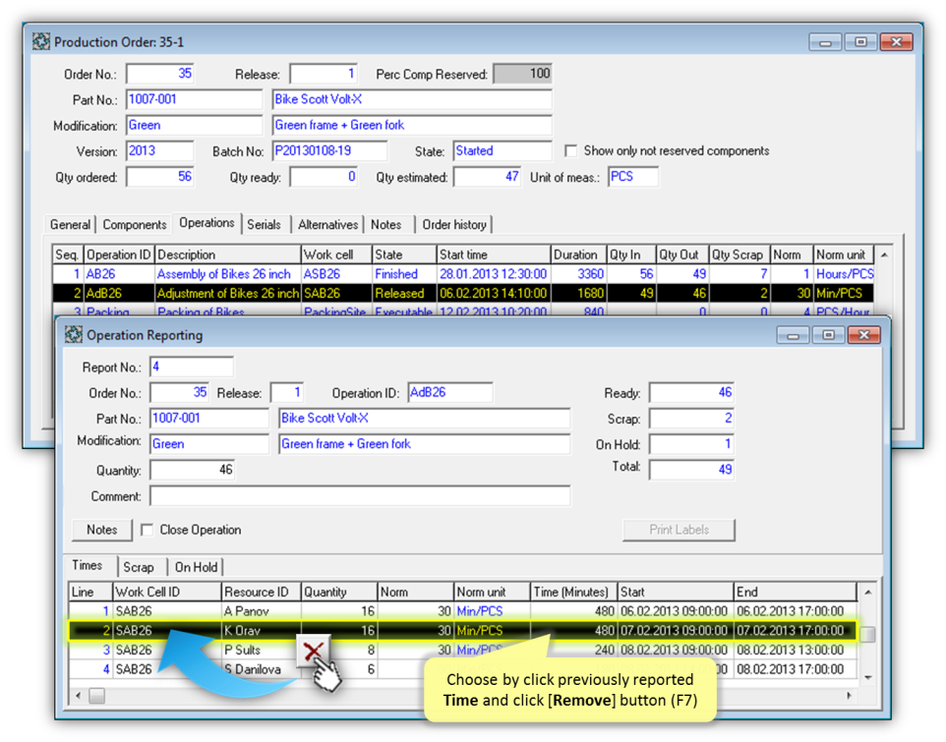Click the Operation ID field in Operation Reporting
The image size is (946, 742).
(450, 392)
